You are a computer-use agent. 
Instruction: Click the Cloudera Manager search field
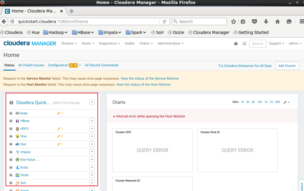(258, 44)
